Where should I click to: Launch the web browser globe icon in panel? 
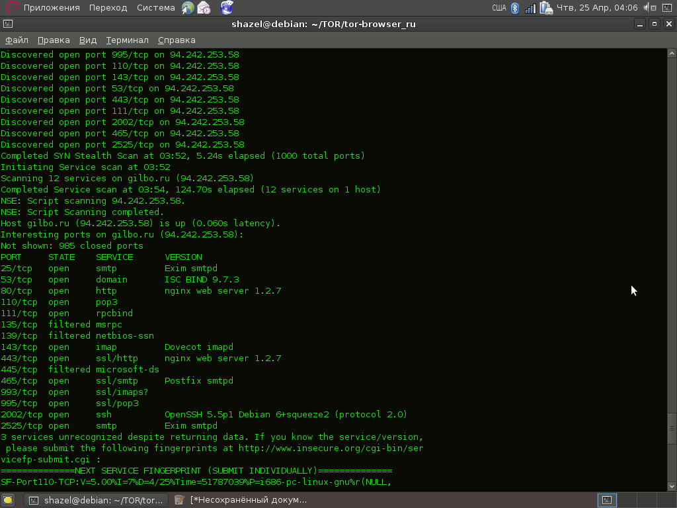pos(188,8)
